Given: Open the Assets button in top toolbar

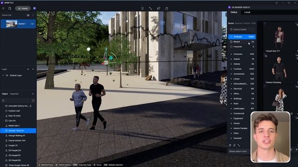Looking at the screenshot, I should [x=23, y=8].
